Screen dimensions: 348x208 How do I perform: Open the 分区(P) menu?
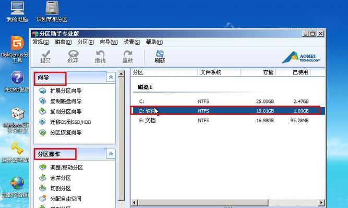[x=86, y=42]
